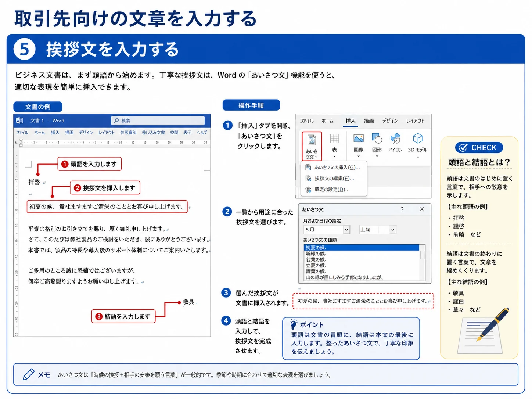Click the help question mark in あいさつ文 dialog
The height and width of the screenshot is (399, 532).
(402, 209)
